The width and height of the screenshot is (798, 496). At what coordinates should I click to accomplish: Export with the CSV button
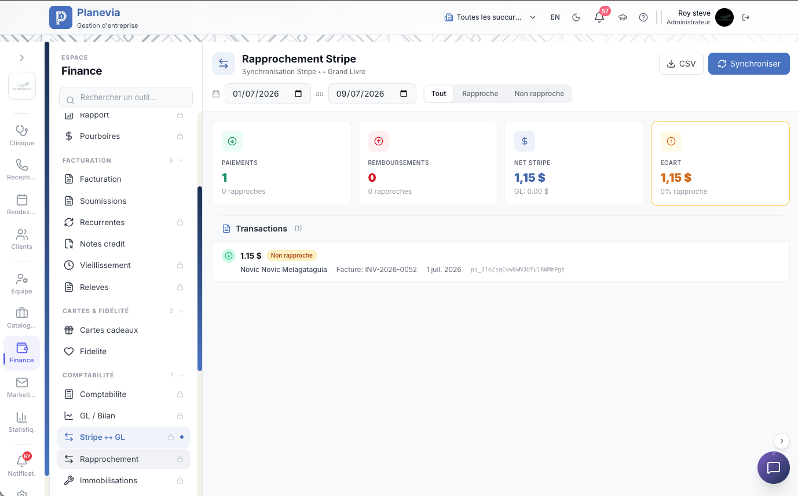click(x=681, y=64)
